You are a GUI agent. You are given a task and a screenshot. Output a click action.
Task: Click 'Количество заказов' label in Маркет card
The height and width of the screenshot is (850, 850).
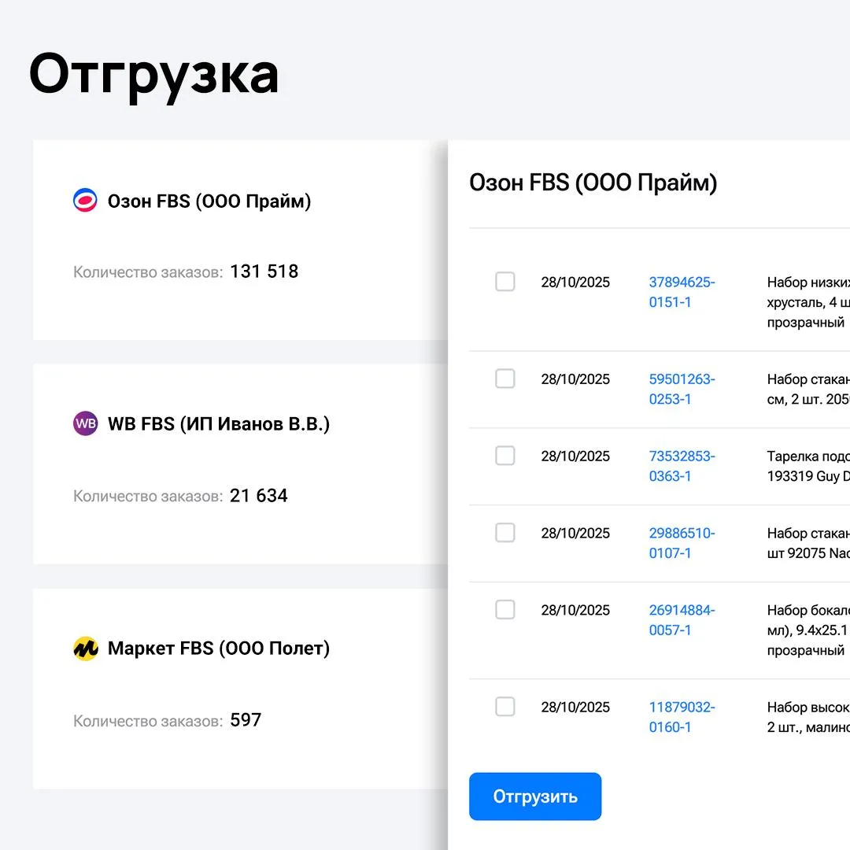click(148, 721)
